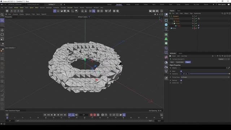Click the Objects manager search icon
231x130 pixels.
tap(222, 13)
